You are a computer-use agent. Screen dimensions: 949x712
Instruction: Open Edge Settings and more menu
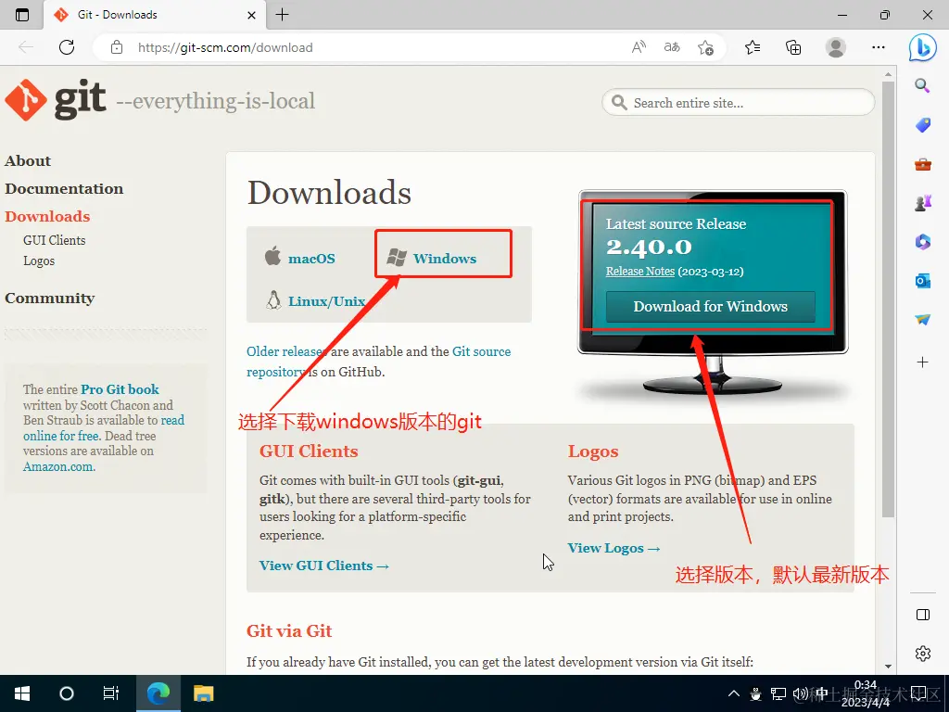pyautogui.click(x=879, y=47)
